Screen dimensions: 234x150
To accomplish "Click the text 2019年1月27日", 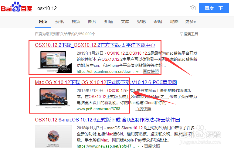I will (x=90, y=53).
